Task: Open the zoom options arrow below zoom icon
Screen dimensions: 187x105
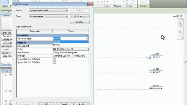Action: tap(180, 36)
